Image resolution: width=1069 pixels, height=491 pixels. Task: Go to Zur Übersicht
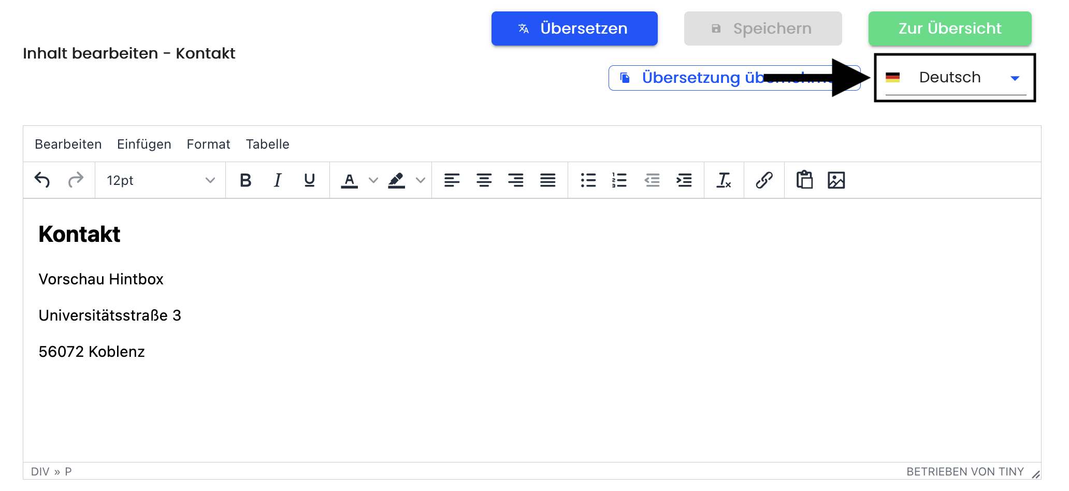coord(950,28)
